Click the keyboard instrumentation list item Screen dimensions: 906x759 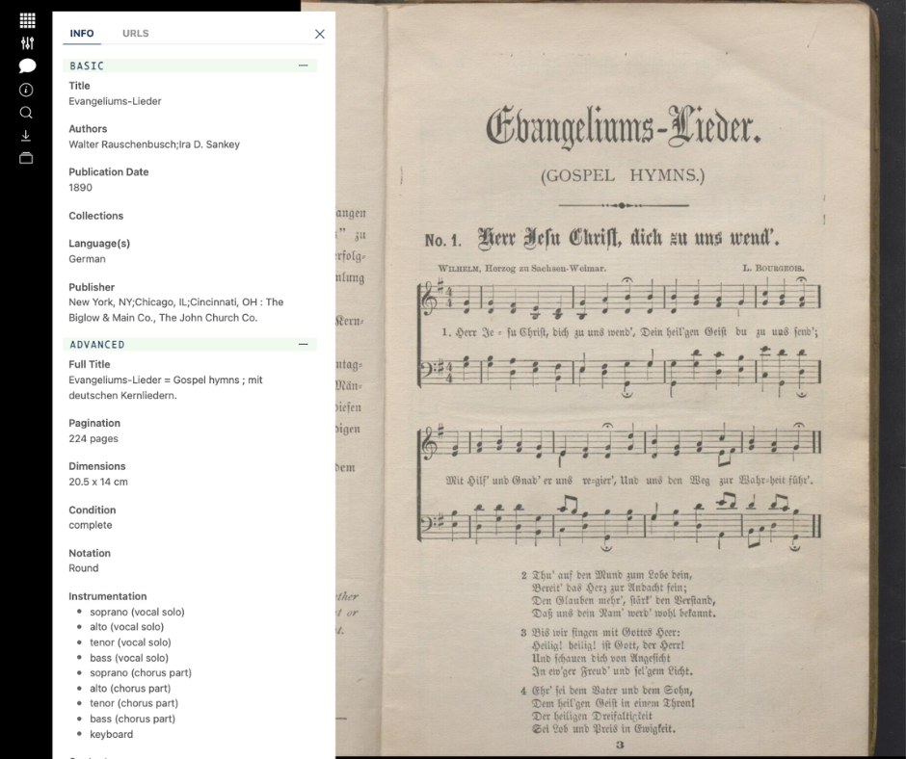[112, 734]
